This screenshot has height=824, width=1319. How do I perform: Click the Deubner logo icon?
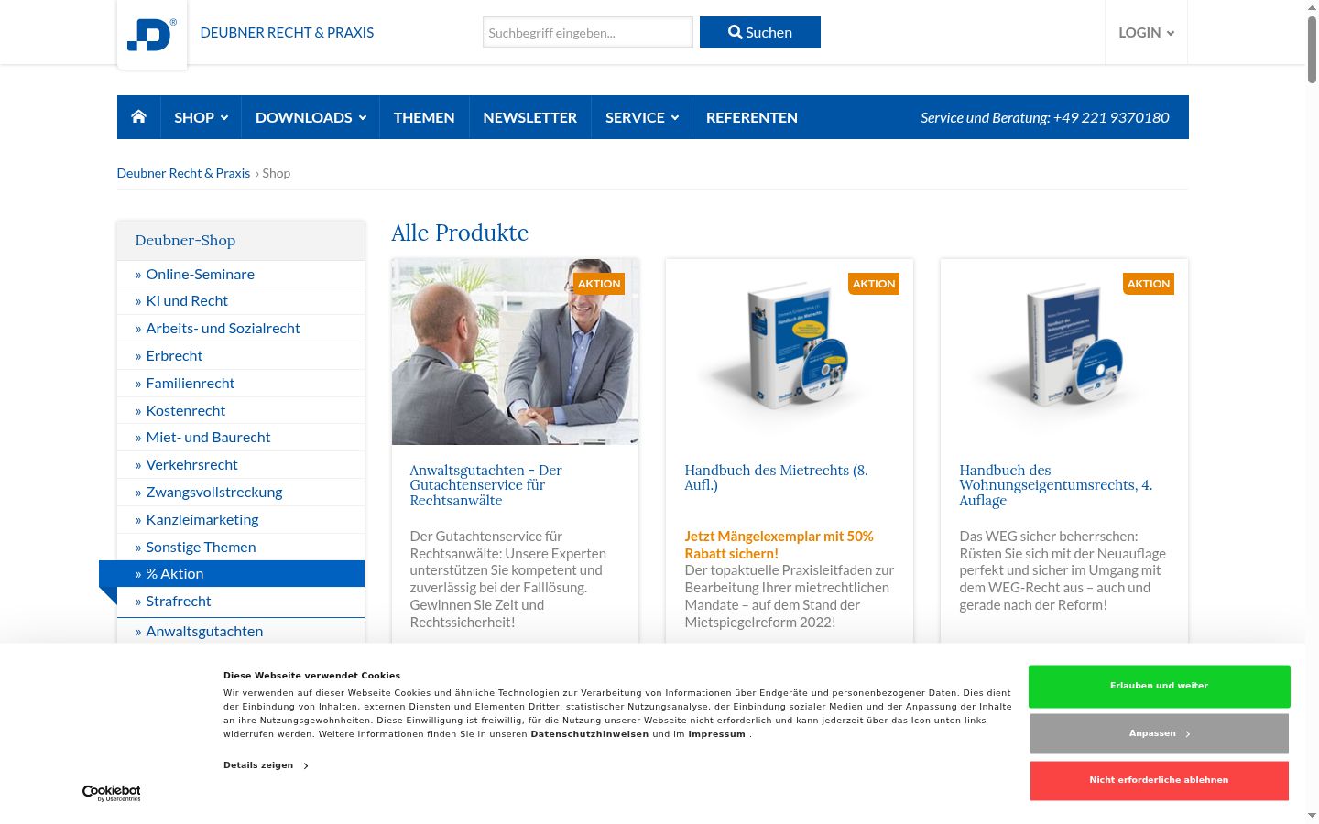point(152,35)
